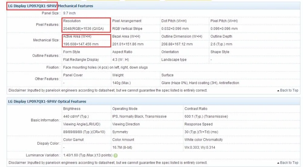303x167 pixels.
Task: Click the Outline Features row label
Action: [46, 55]
